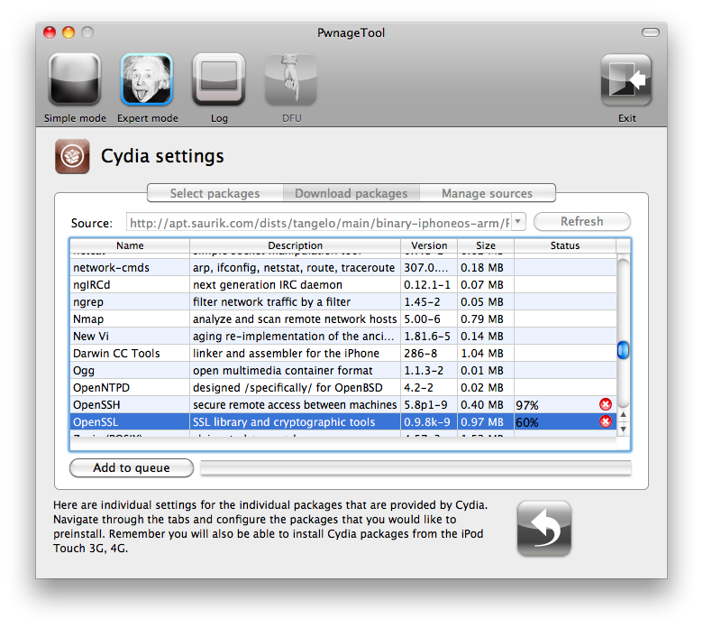This screenshot has height=628, width=703.
Task: Click the Refresh button
Action: [x=581, y=222]
